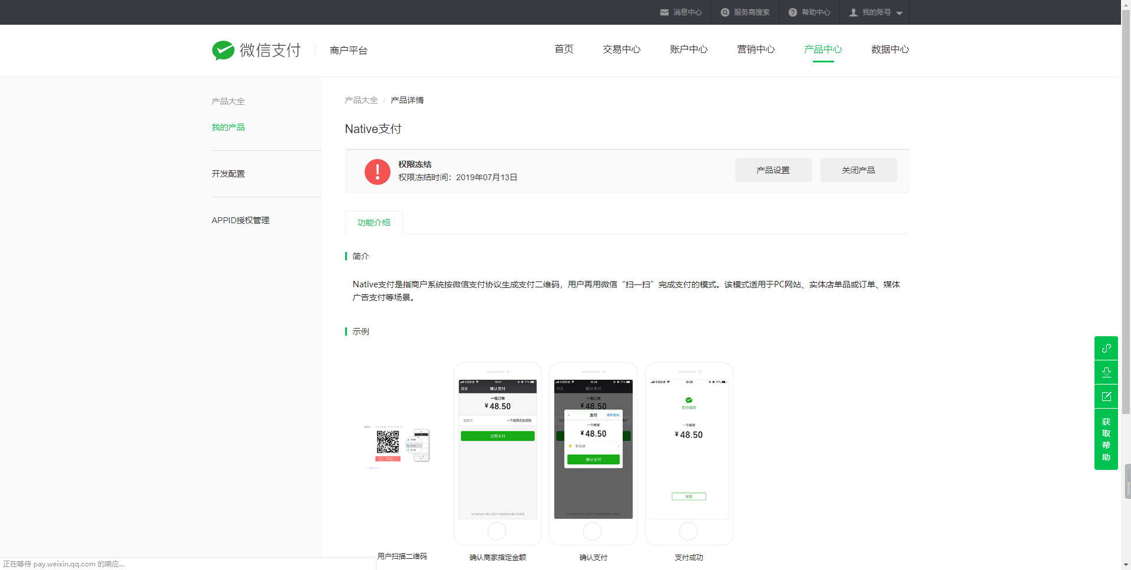Image resolution: width=1131 pixels, height=570 pixels.
Task: Open the 账户中心 nav item
Action: pyautogui.click(x=689, y=49)
